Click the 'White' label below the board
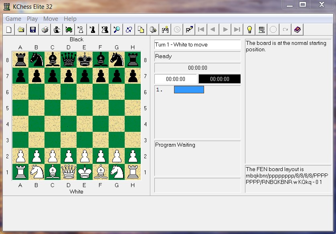 point(77,192)
